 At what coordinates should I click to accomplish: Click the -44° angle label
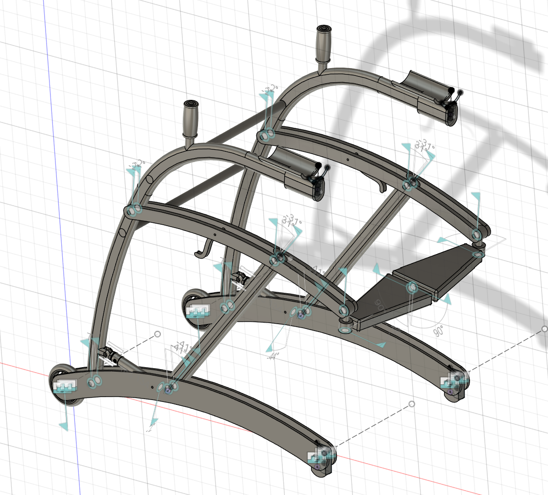coord(273,357)
